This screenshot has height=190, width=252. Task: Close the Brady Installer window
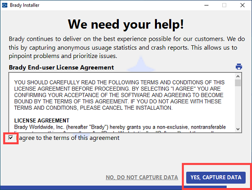(x=243, y=5)
